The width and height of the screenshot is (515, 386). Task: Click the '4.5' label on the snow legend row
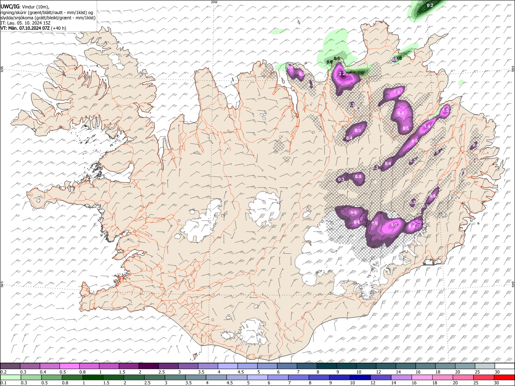pyautogui.click(x=241, y=372)
